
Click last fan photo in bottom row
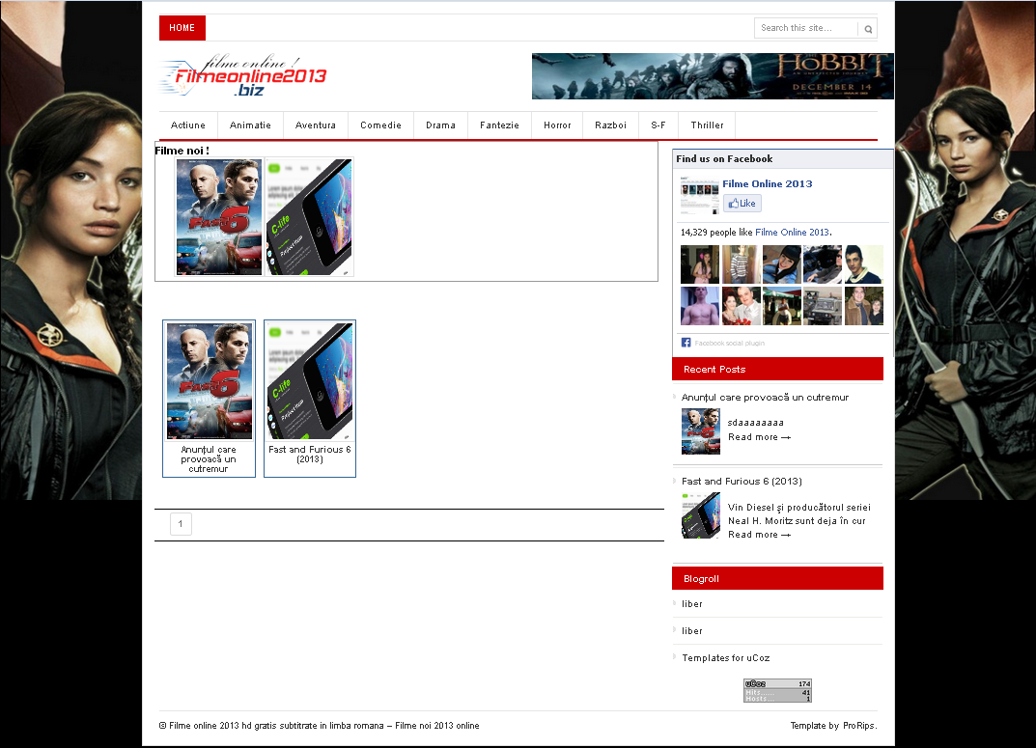pyautogui.click(x=863, y=306)
